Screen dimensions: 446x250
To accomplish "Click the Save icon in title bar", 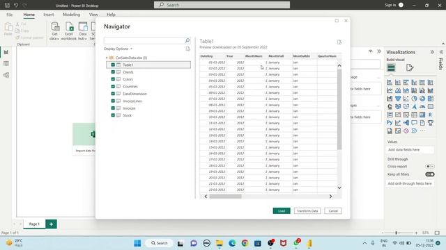I will tap(7, 5).
